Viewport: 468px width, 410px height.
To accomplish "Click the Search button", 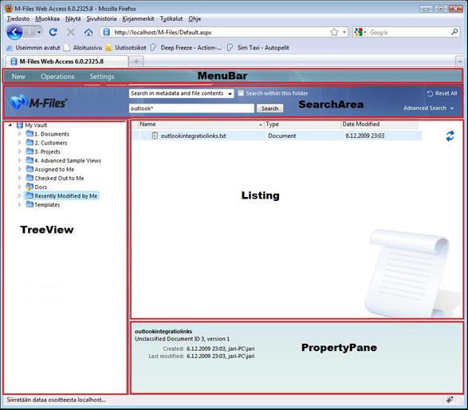I will (x=269, y=108).
